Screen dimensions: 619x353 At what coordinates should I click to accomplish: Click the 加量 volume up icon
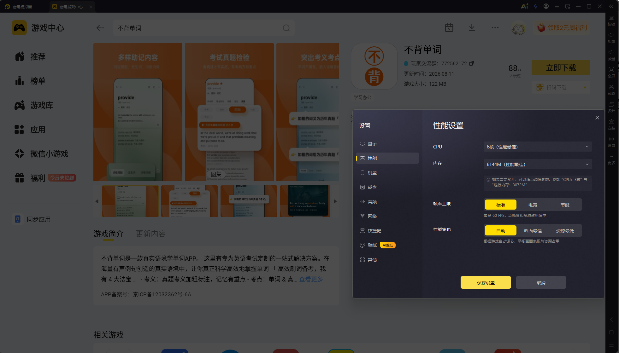(611, 38)
